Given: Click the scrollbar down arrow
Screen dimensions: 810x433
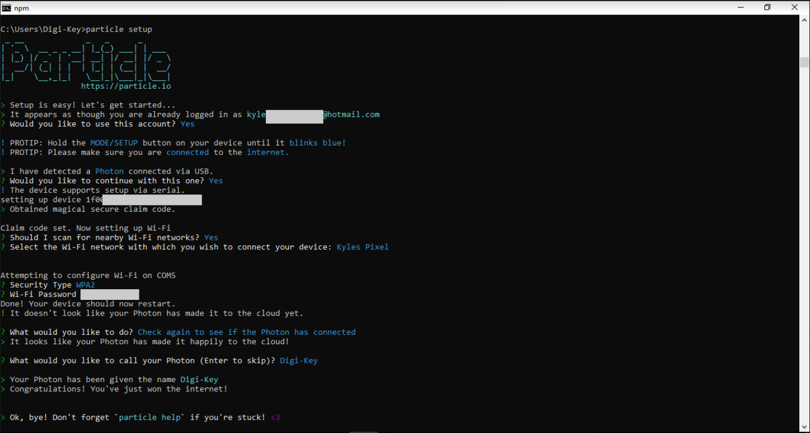Looking at the screenshot, I should click(x=805, y=427).
